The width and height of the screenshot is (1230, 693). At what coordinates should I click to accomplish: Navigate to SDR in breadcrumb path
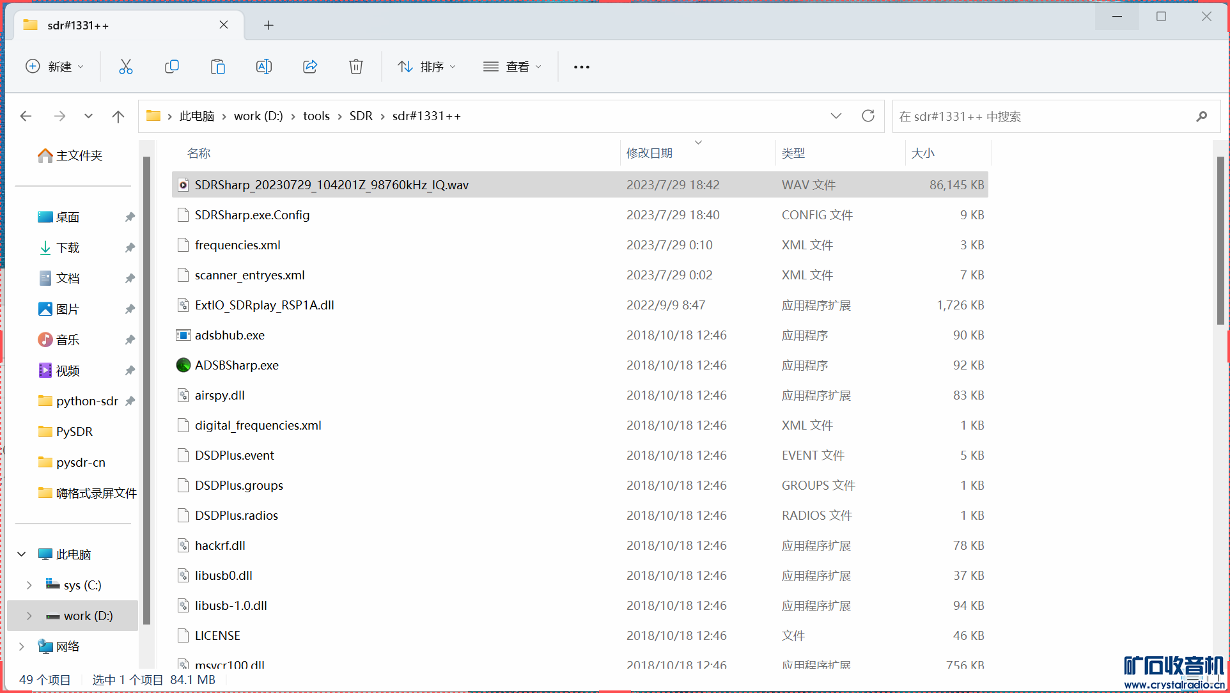coord(361,116)
